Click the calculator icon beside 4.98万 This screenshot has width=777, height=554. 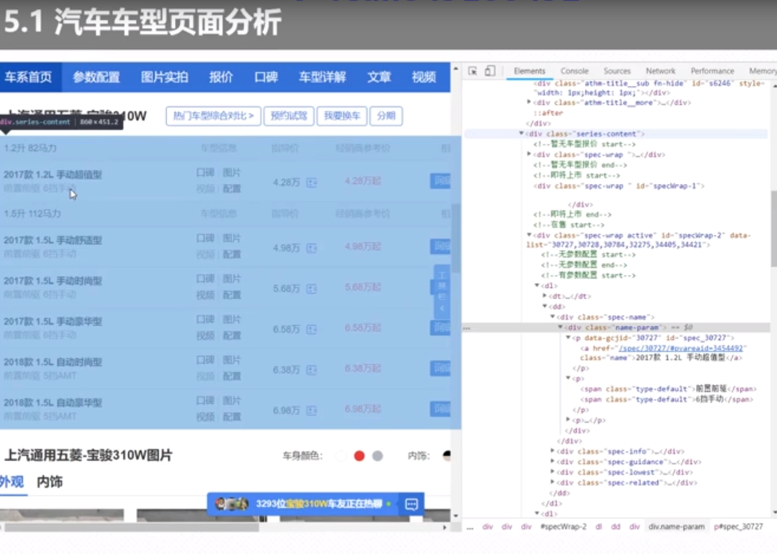tap(312, 248)
